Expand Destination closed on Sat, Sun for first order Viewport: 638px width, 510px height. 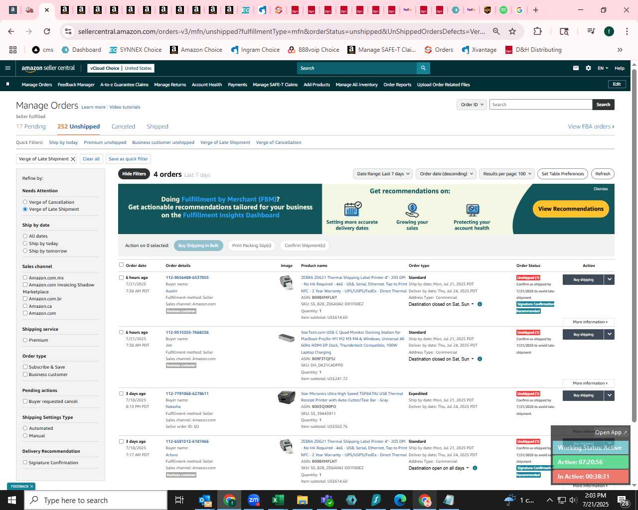click(441, 304)
